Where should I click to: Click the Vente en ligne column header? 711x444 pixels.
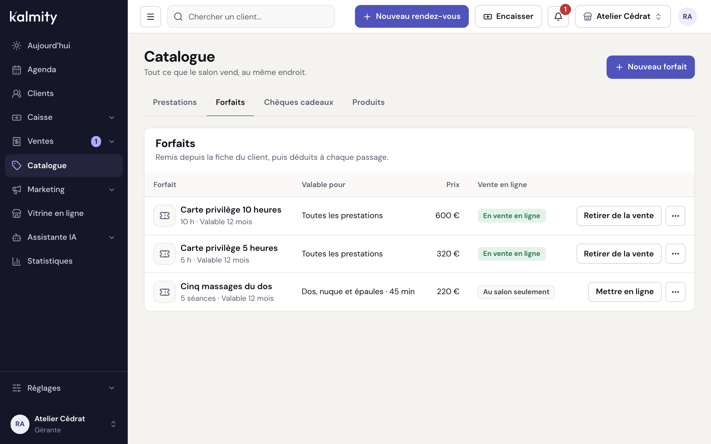502,185
